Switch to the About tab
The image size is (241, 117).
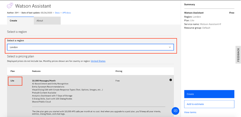(47, 21)
